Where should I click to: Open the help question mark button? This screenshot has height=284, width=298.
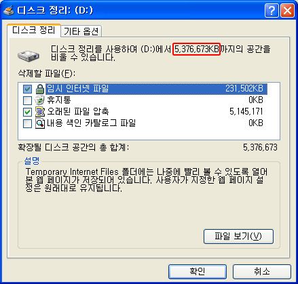click(x=272, y=10)
